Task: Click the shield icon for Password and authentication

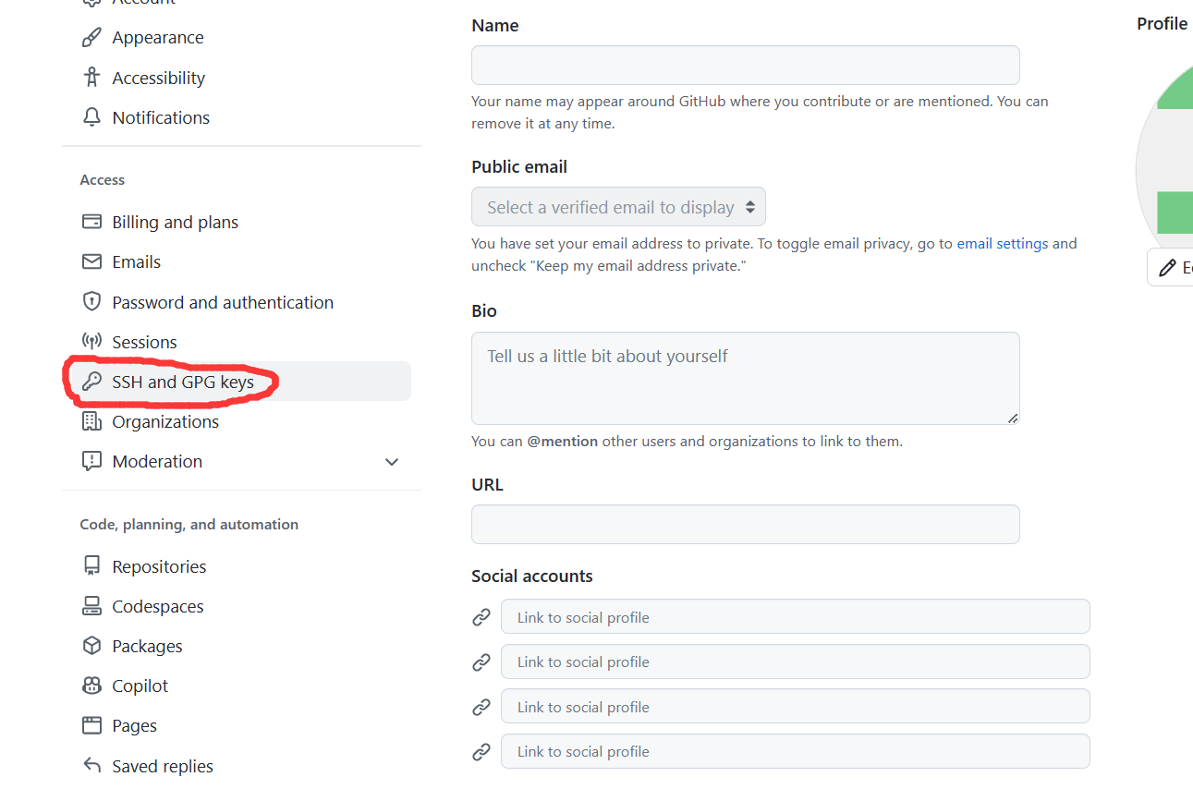Action: [91, 302]
